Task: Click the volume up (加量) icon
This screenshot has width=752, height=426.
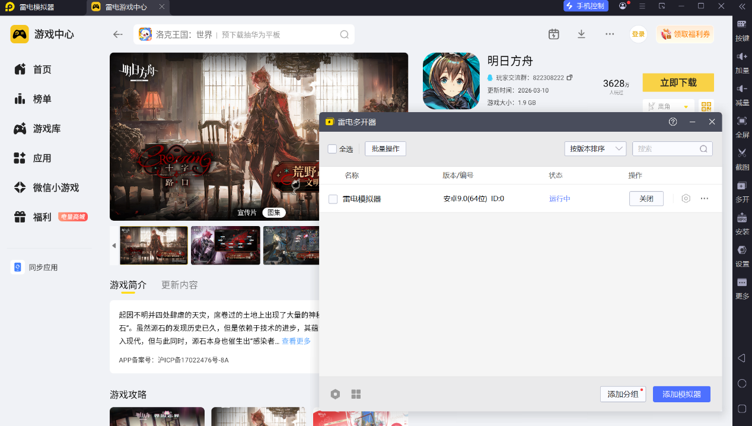Action: tap(742, 56)
